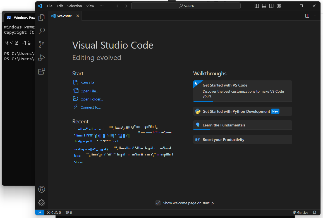323x218 pixels.
Task: Click New File... link
Action: [x=88, y=83]
